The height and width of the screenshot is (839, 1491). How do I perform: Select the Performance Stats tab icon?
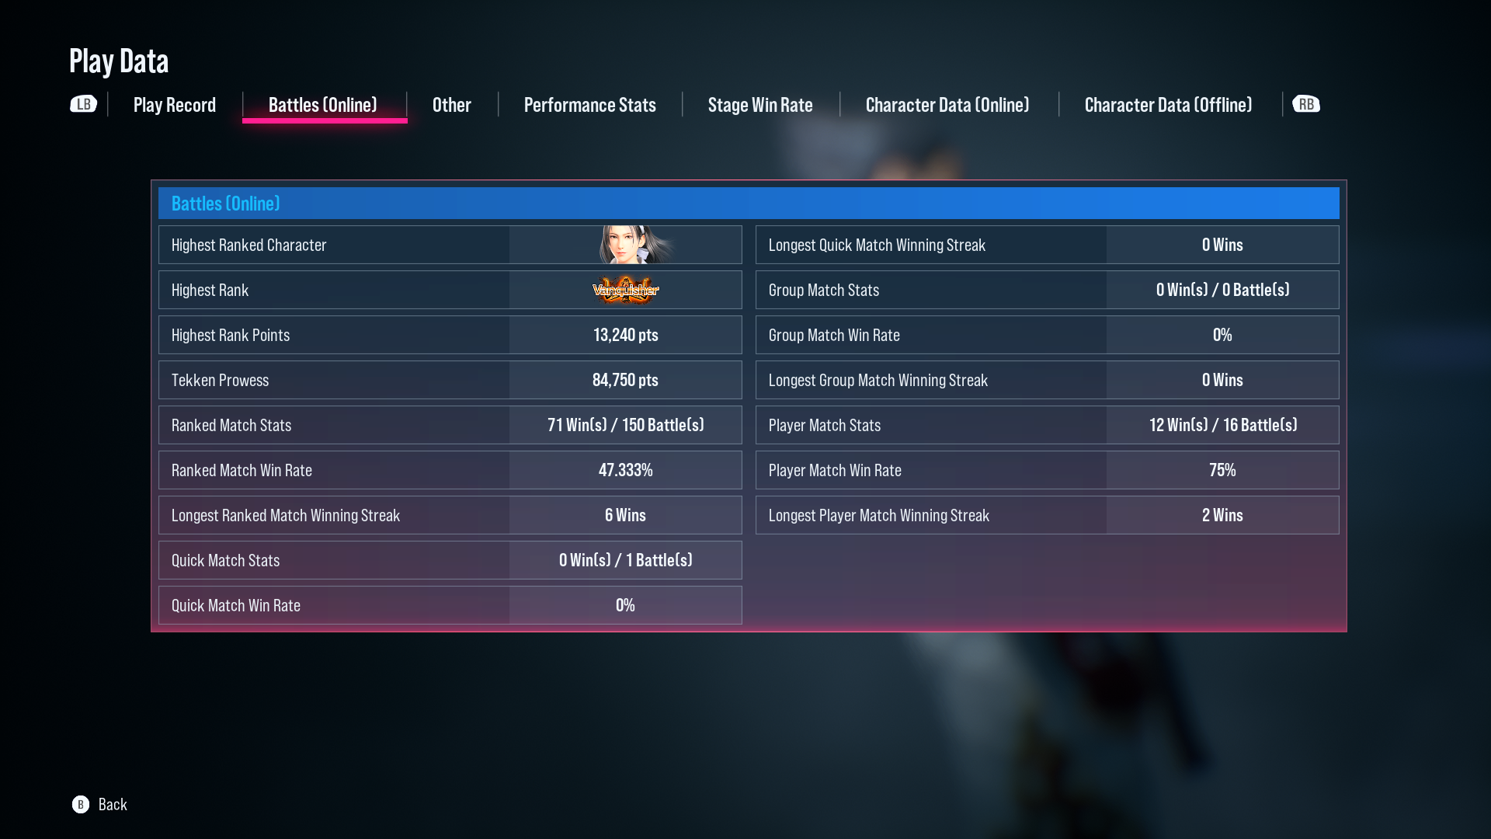[589, 105]
